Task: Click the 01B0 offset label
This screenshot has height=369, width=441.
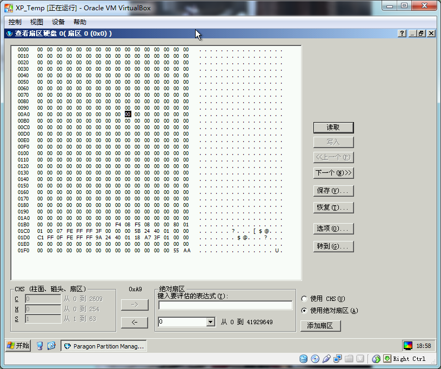Action: (x=23, y=225)
